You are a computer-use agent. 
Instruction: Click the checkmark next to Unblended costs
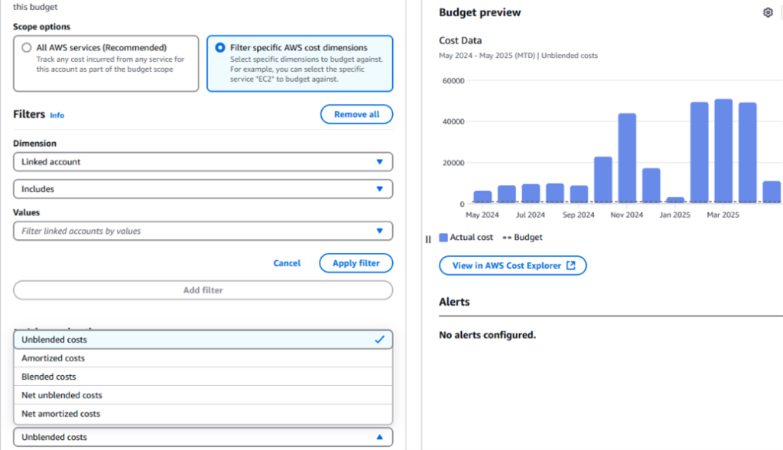point(380,339)
